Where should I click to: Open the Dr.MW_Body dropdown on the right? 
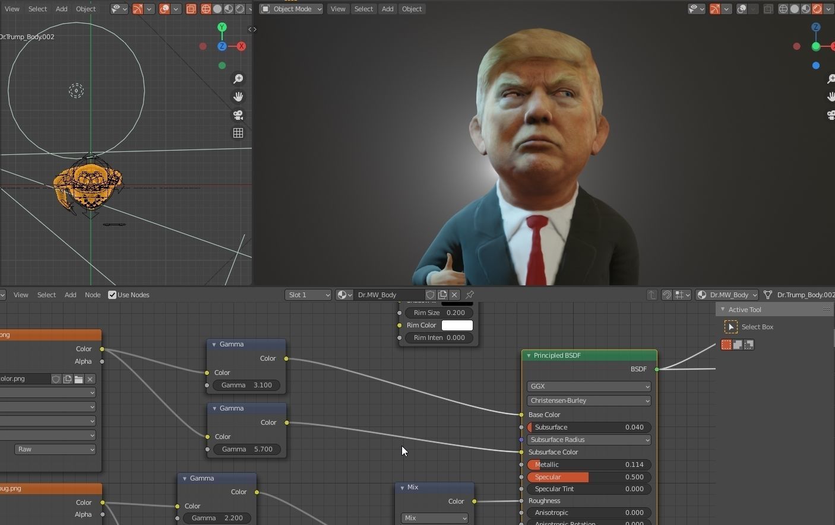pos(728,295)
